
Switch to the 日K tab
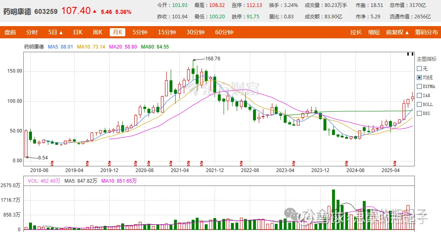click(78, 32)
